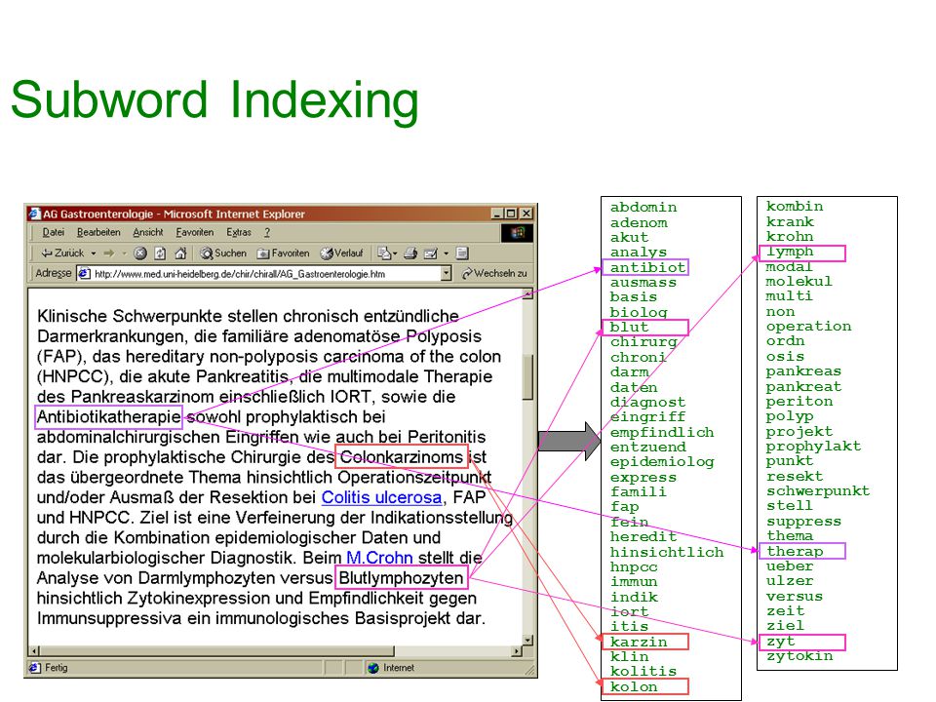Click the word Antibiotikatherapie in the page
Screen dimensions: 936x702
[108, 416]
